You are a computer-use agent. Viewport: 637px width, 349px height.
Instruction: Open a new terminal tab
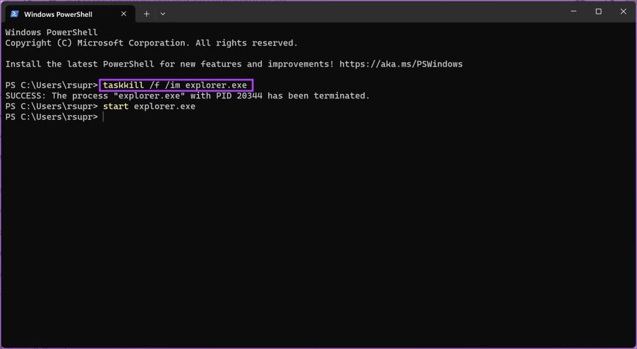(147, 14)
